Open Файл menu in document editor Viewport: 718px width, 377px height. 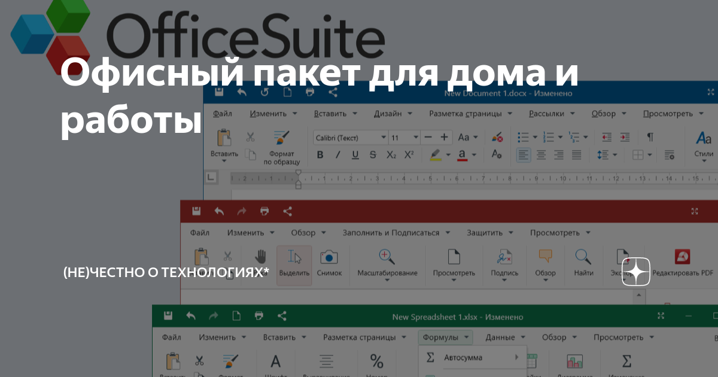[222, 113]
